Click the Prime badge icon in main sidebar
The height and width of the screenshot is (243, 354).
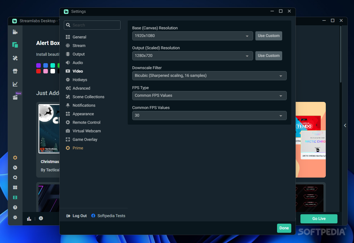click(x=15, y=158)
